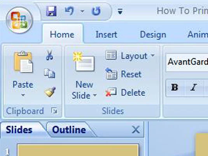Switch to the Insert ribbon tab

(107, 34)
